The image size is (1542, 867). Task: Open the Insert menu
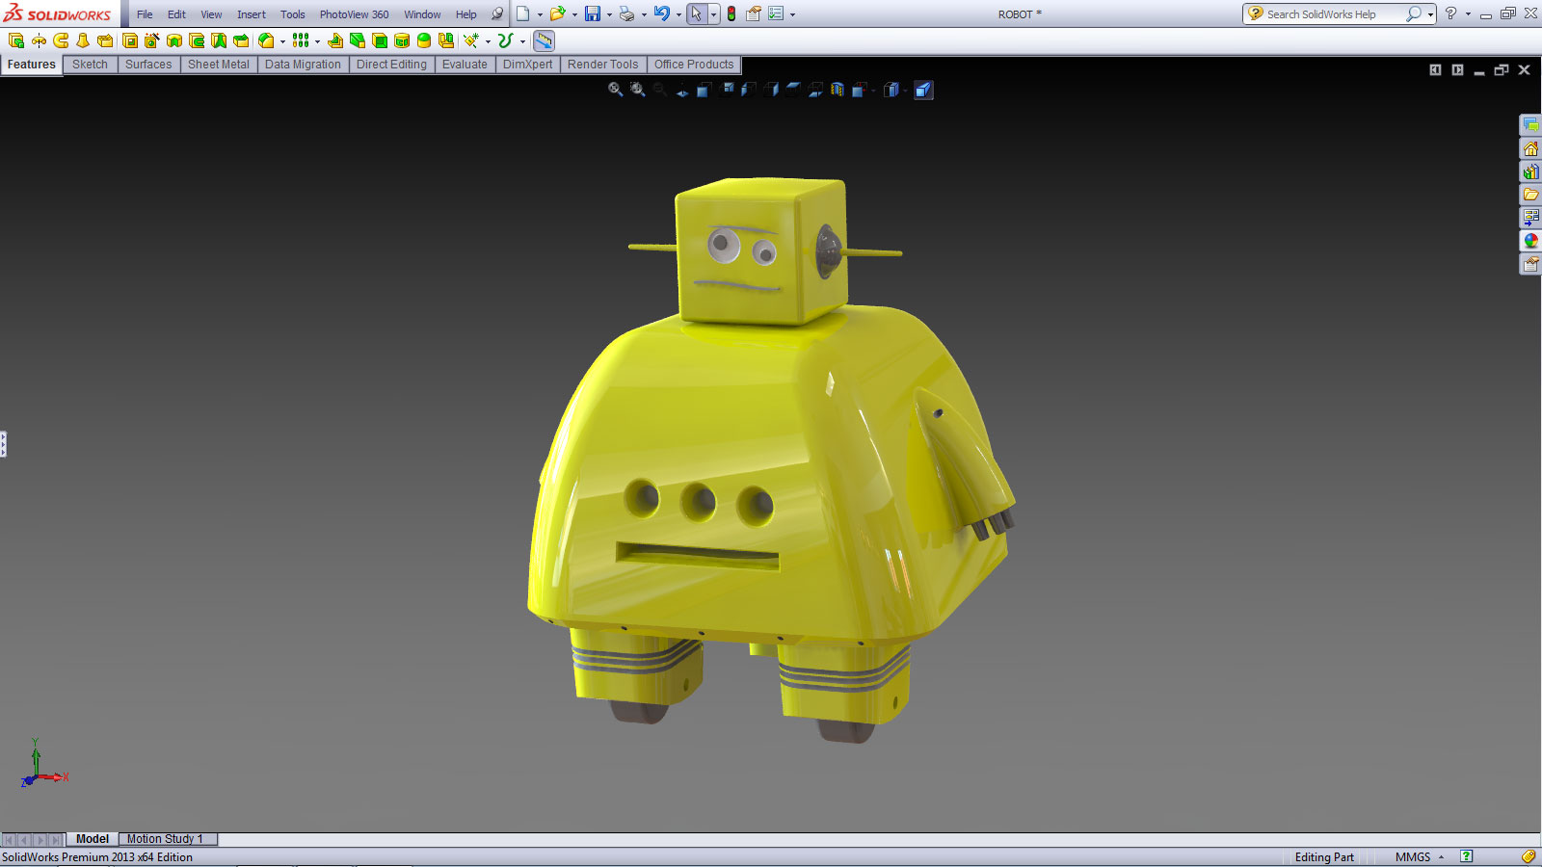pyautogui.click(x=252, y=14)
